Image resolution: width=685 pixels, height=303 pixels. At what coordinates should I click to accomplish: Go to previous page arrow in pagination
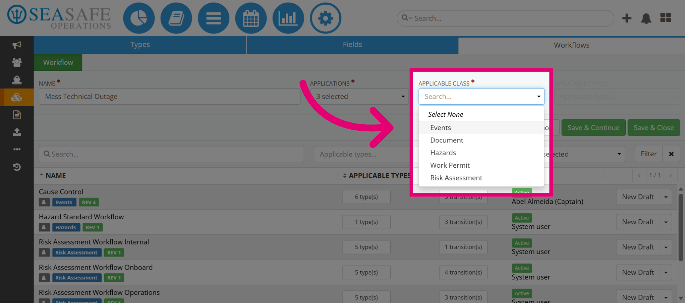pos(639,175)
